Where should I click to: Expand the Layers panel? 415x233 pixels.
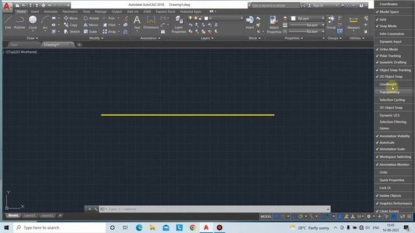207,38
